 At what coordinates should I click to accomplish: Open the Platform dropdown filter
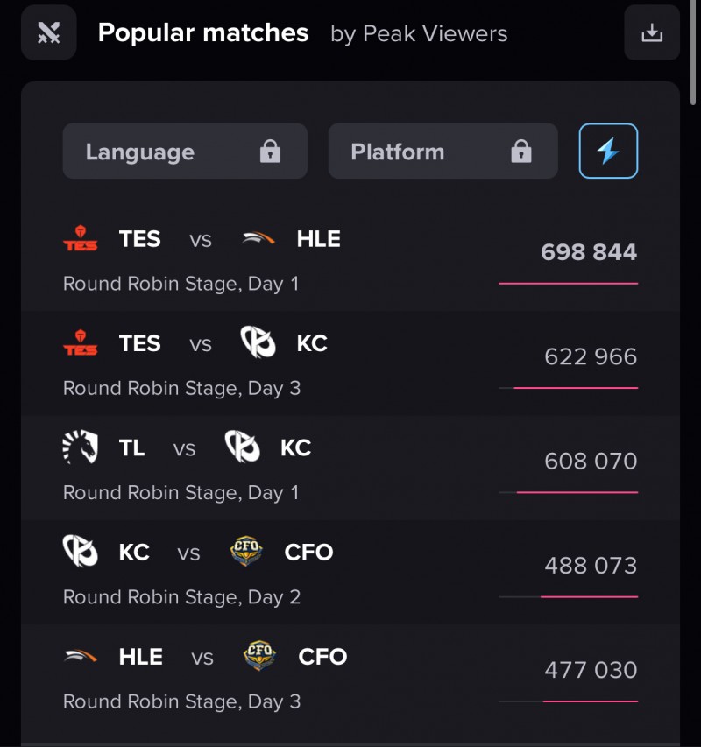(x=443, y=152)
